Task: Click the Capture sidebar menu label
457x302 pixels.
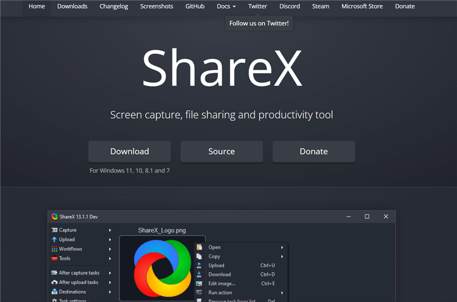Action: [67, 230]
